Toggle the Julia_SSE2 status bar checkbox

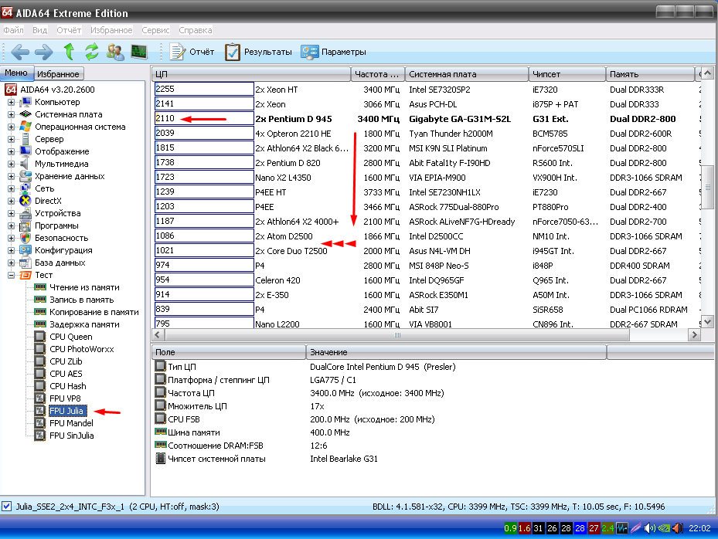pos(6,507)
